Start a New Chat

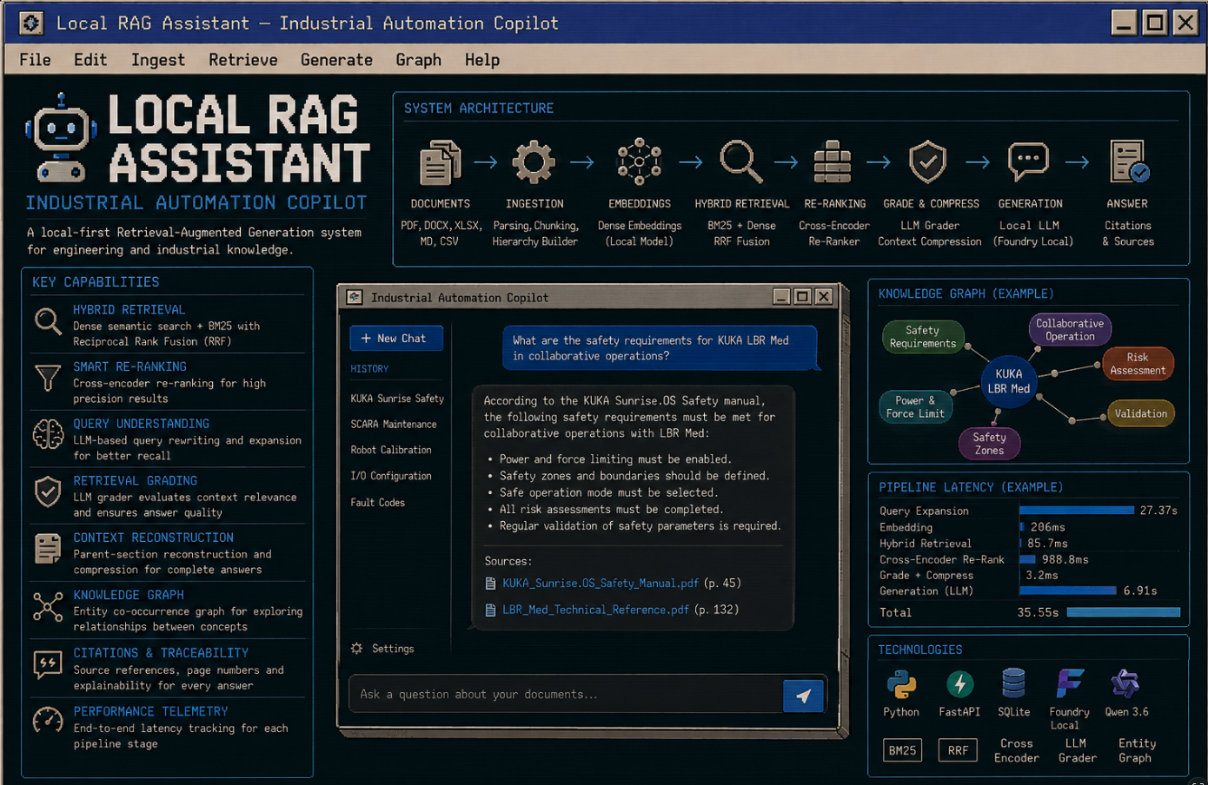(x=396, y=339)
